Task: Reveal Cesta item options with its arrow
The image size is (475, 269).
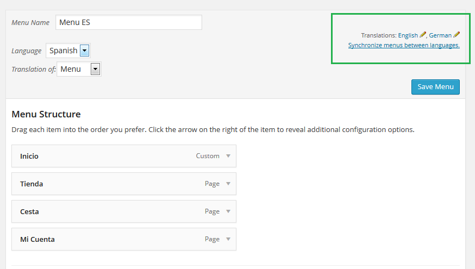Action: point(228,211)
